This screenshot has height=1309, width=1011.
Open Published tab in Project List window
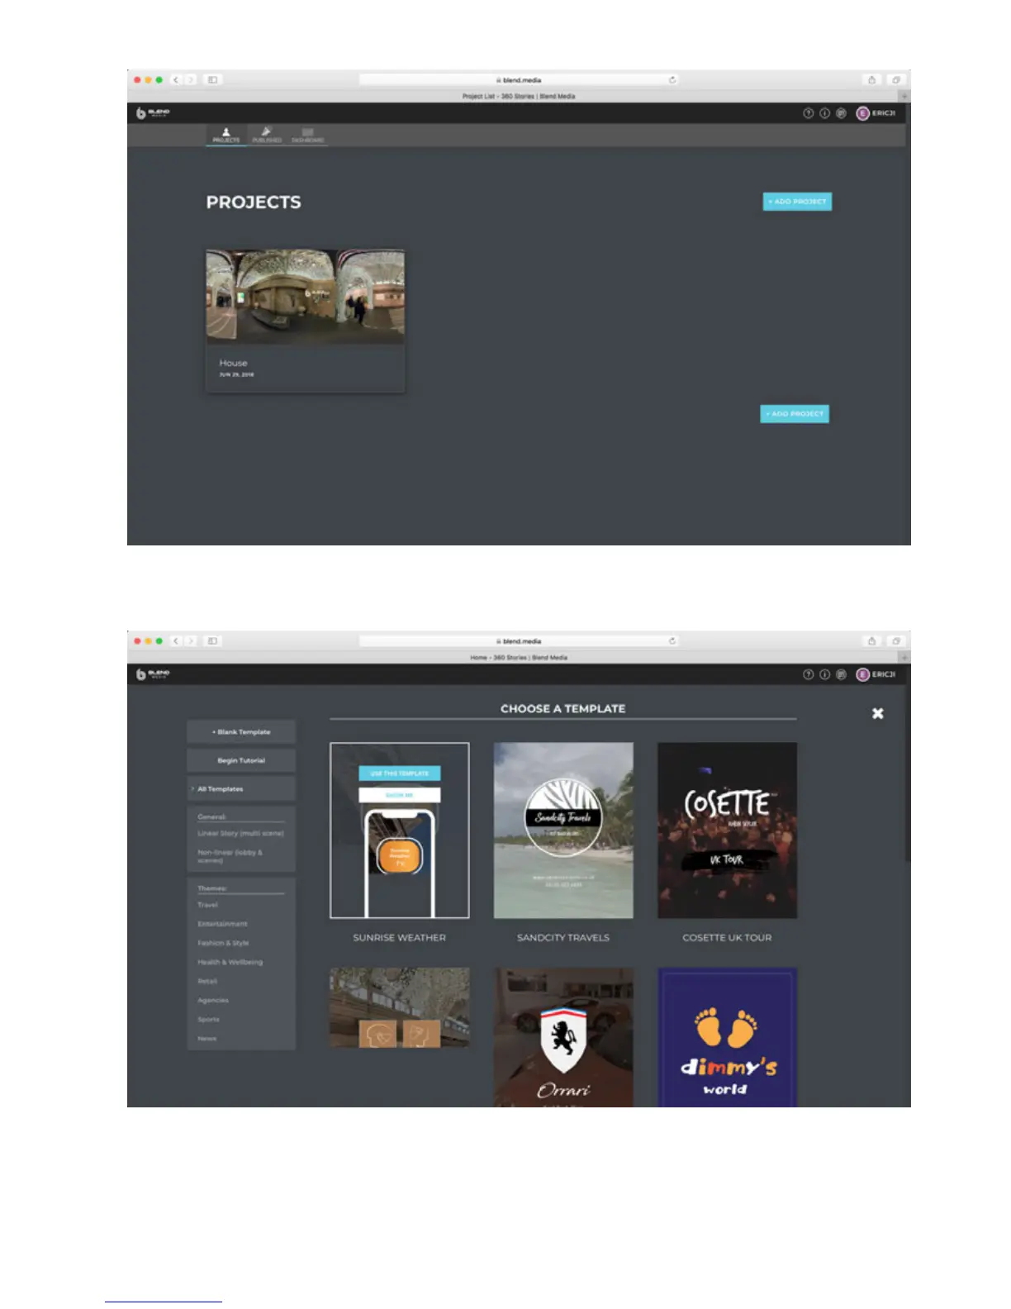(266, 136)
